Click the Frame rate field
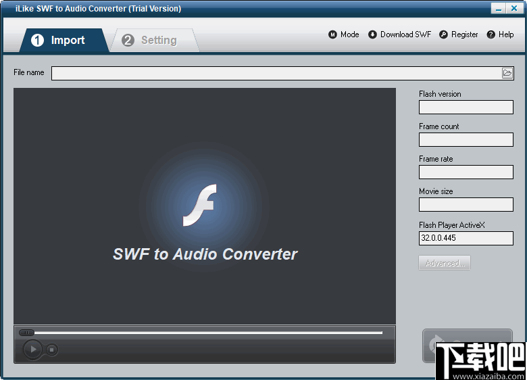The image size is (527, 380). tap(466, 172)
